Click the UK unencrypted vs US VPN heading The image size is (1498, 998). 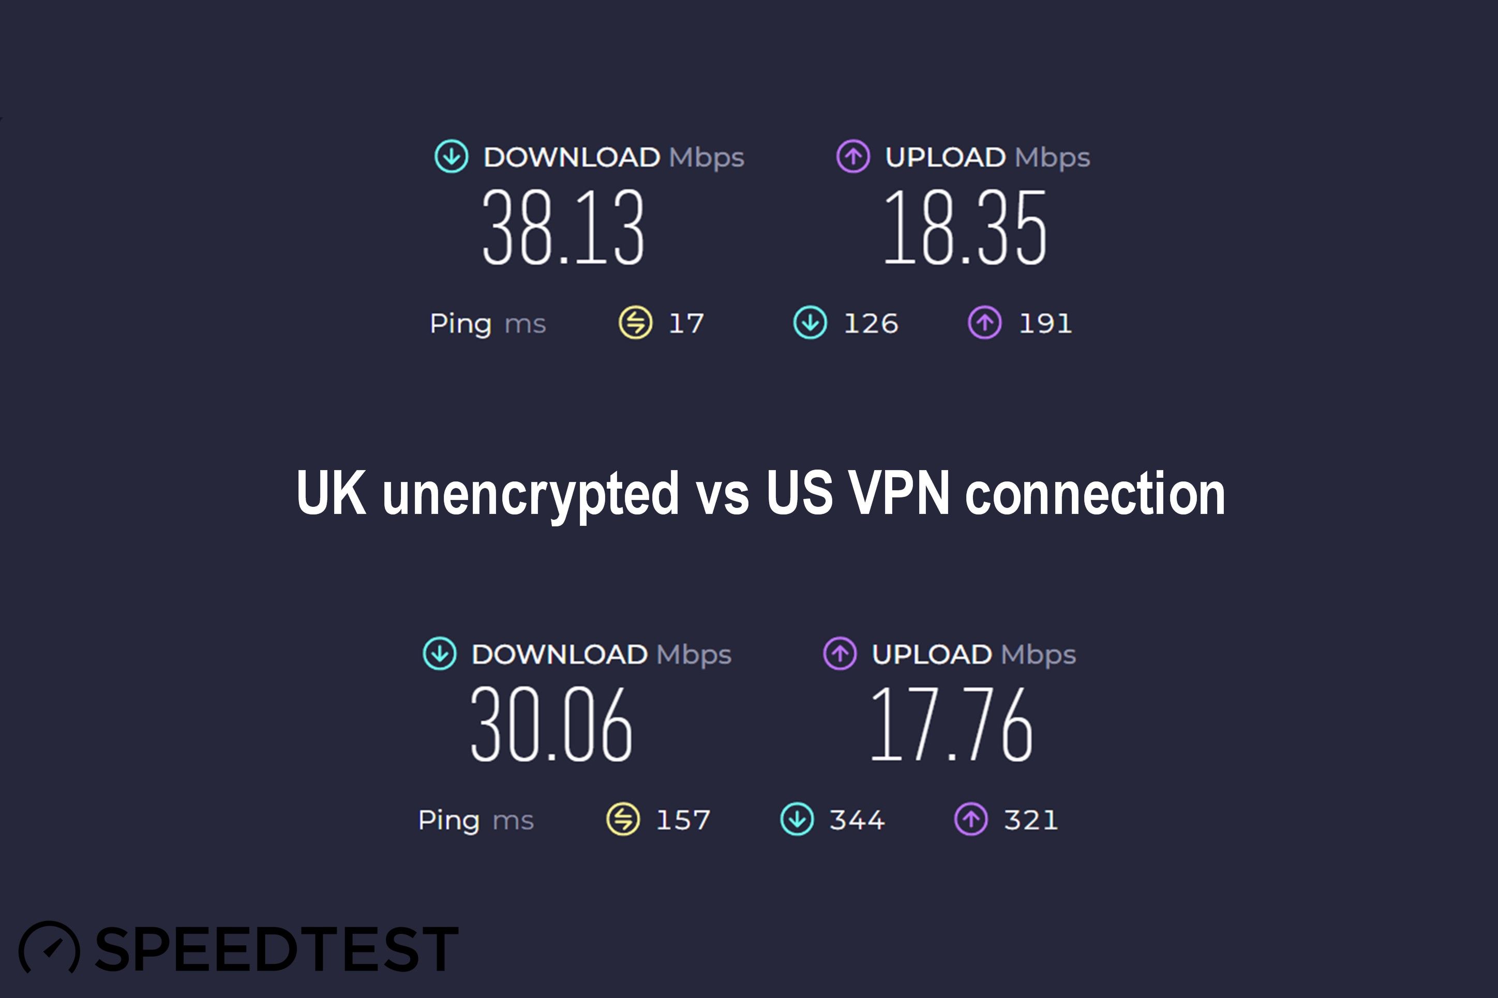[761, 494]
